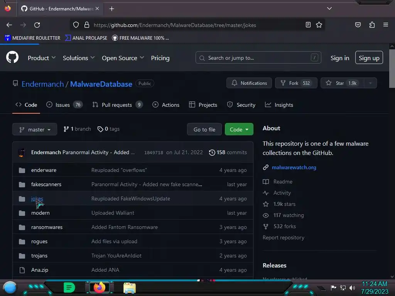The height and width of the screenshot is (296, 395).
Task: Go back using the browser back arrow
Action: [9, 25]
